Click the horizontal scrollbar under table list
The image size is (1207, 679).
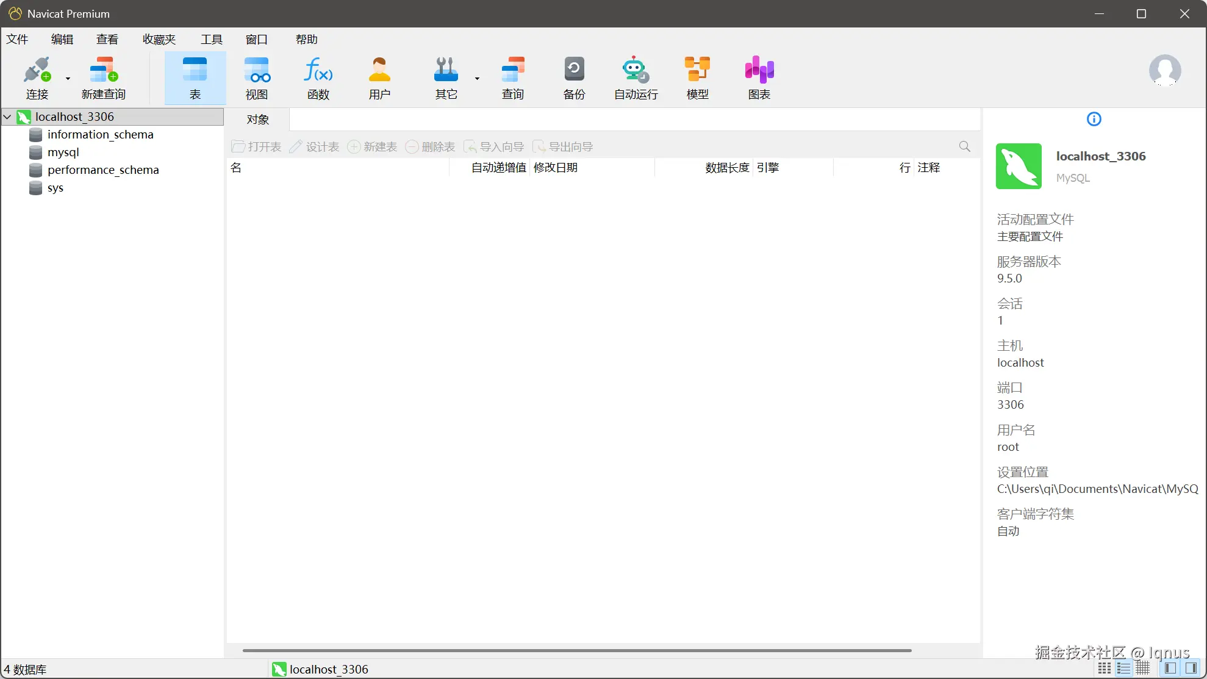click(576, 650)
